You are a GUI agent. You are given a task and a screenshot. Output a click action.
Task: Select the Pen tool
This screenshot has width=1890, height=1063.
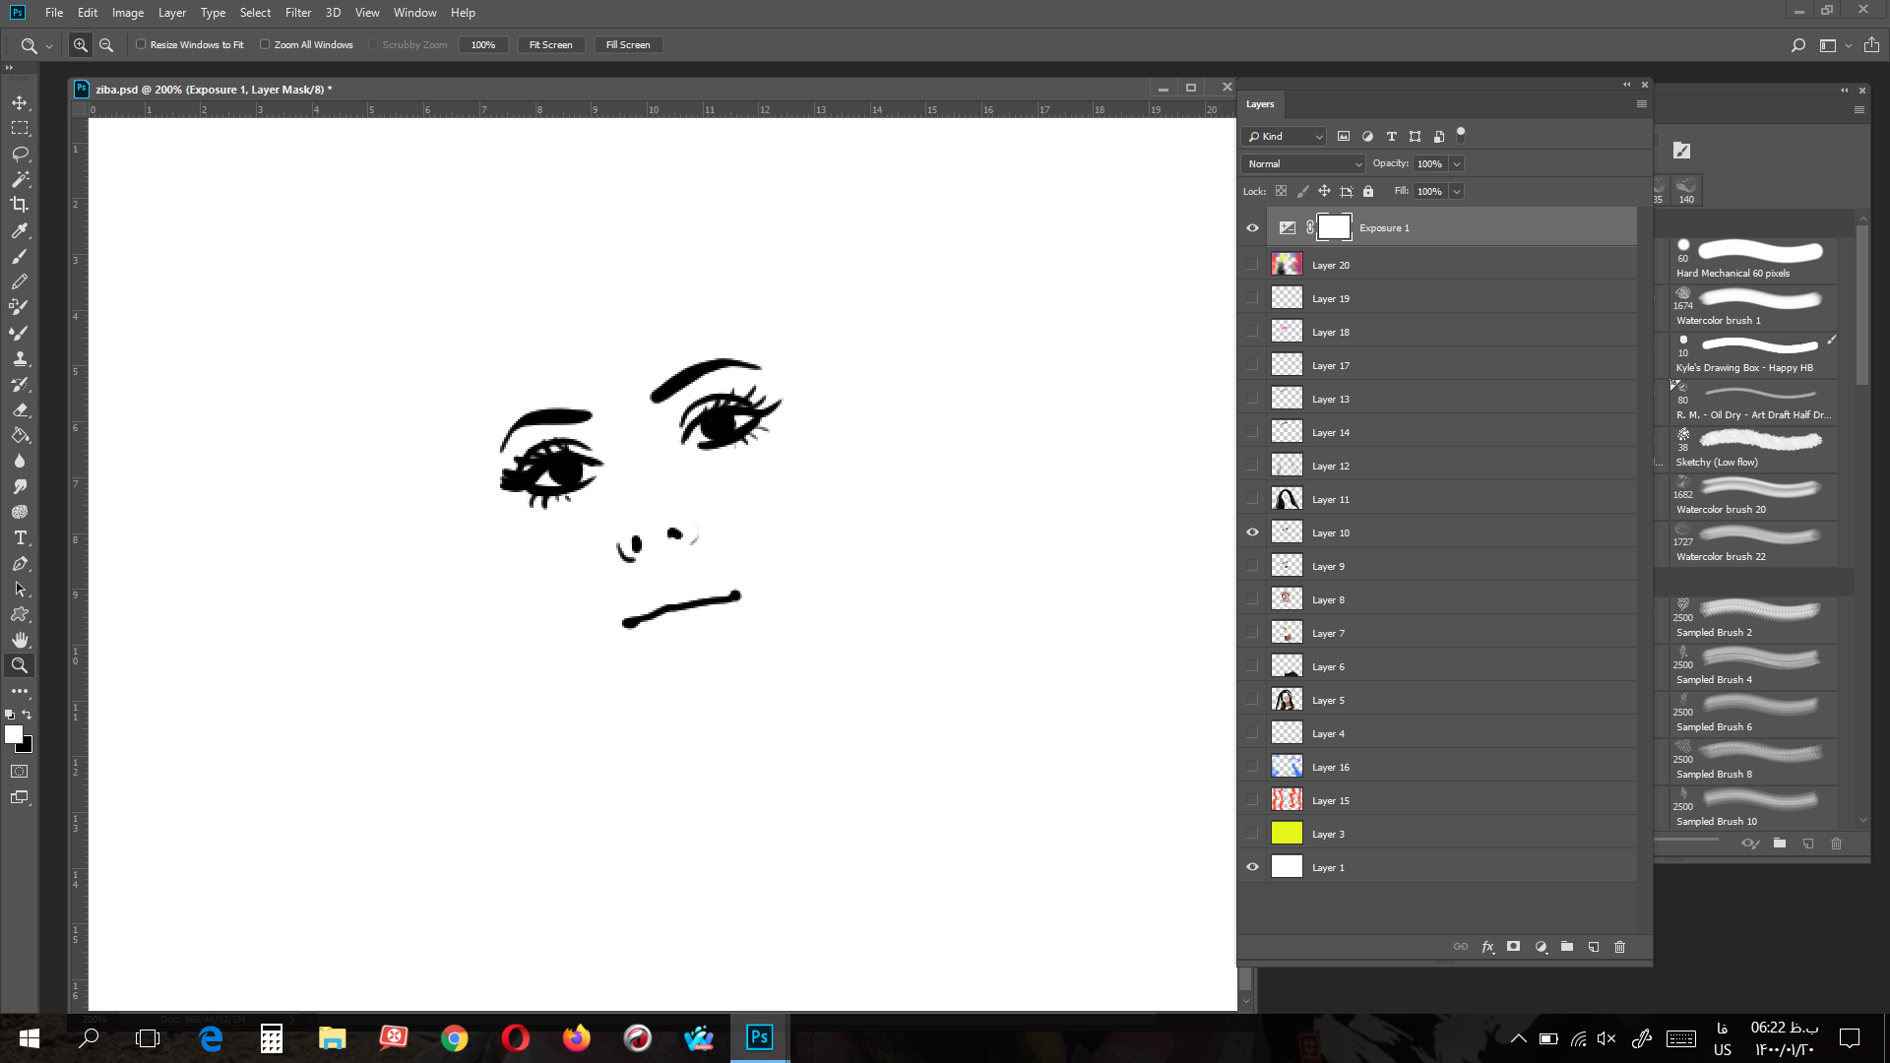click(20, 563)
